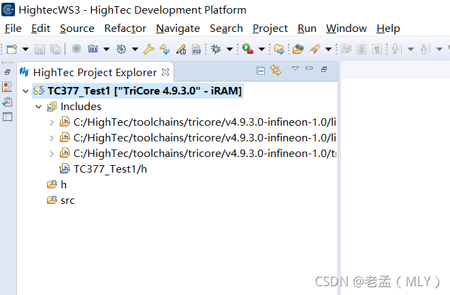Click the Save icon in the toolbar
The width and height of the screenshot is (450, 295).
[x=40, y=49]
